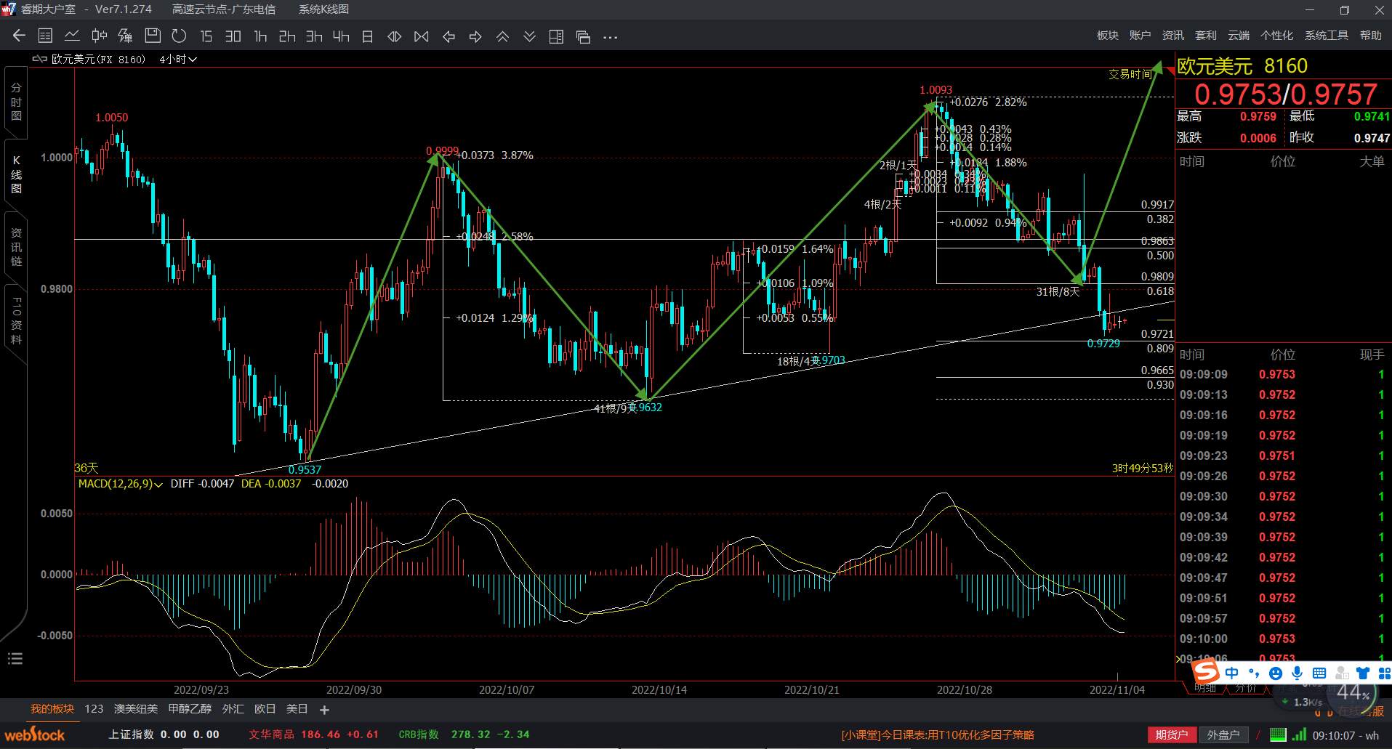
Task: Click the compress K-line width icon
Action: pyautogui.click(x=422, y=36)
